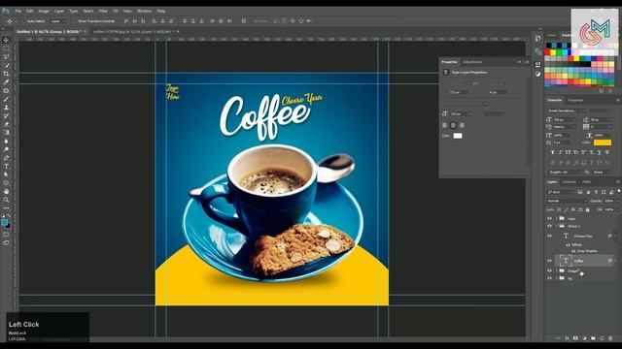Screen dimensions: 622x349
Task: Click the Quick Mask mode icon
Action: click(6, 235)
